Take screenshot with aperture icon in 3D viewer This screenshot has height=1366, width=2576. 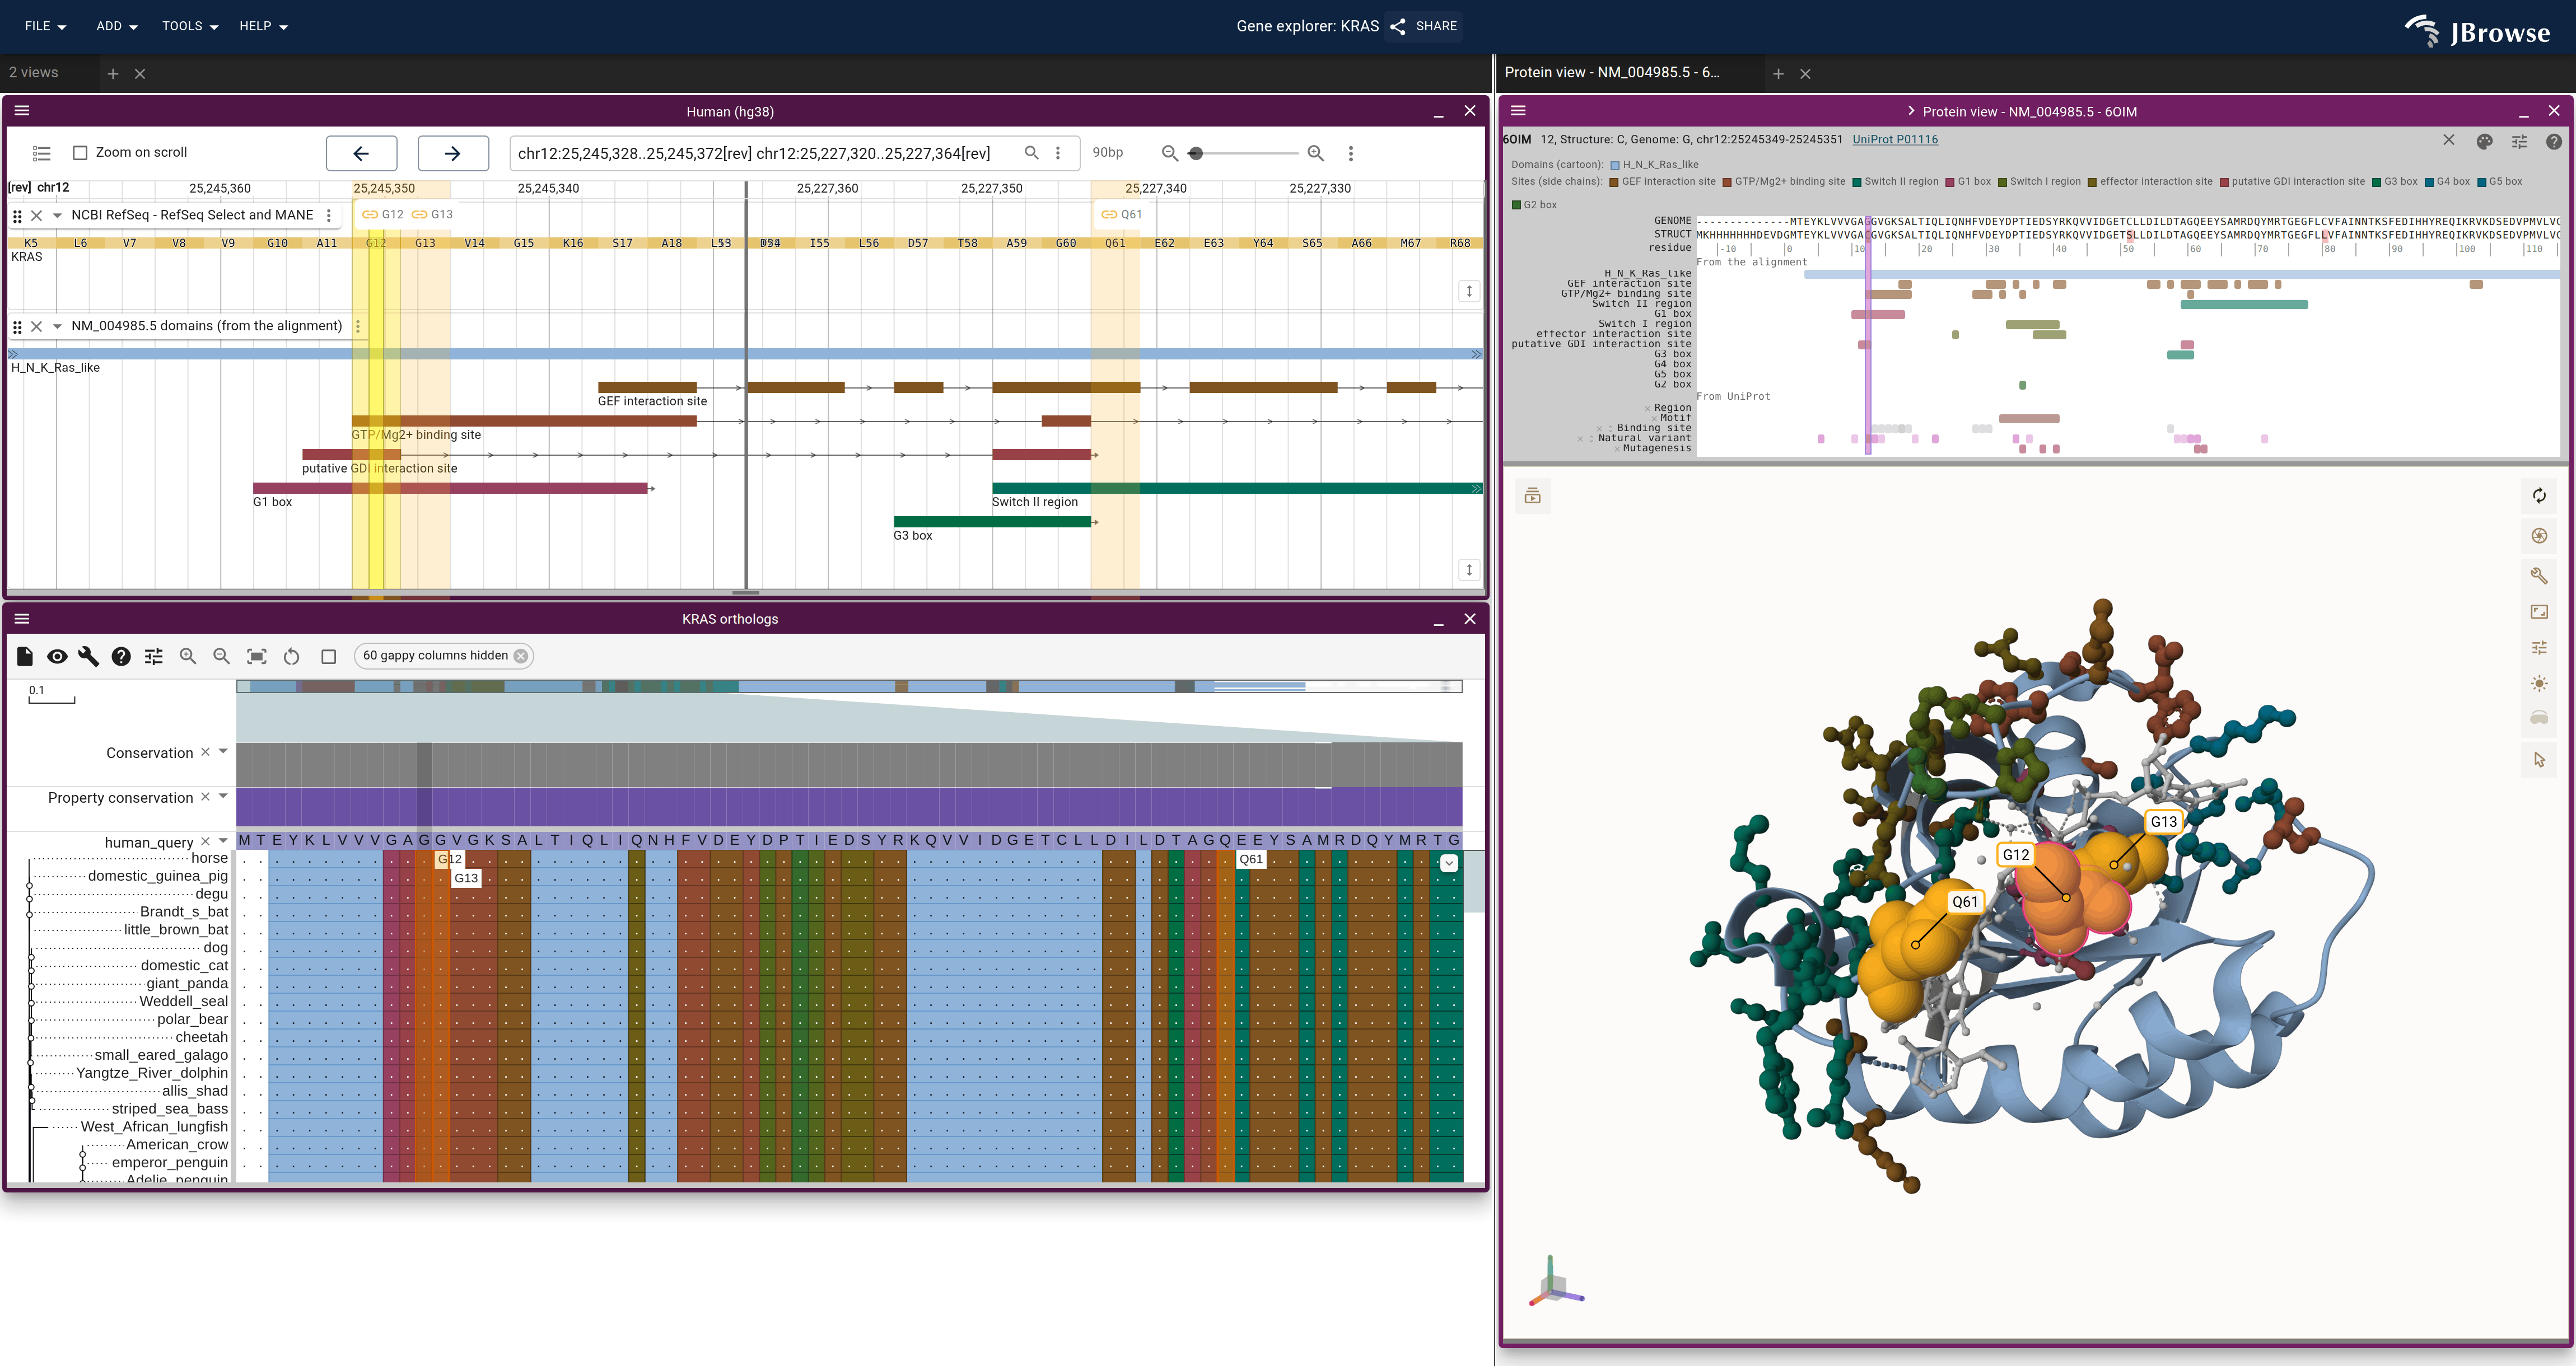pos(2539,535)
